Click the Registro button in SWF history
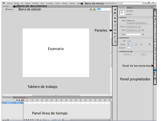The height and width of the screenshot is (121, 161). click(127, 54)
